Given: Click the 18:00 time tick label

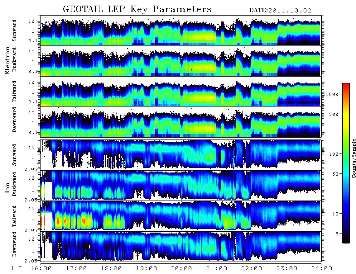Looking at the screenshot, I should 111,269.
